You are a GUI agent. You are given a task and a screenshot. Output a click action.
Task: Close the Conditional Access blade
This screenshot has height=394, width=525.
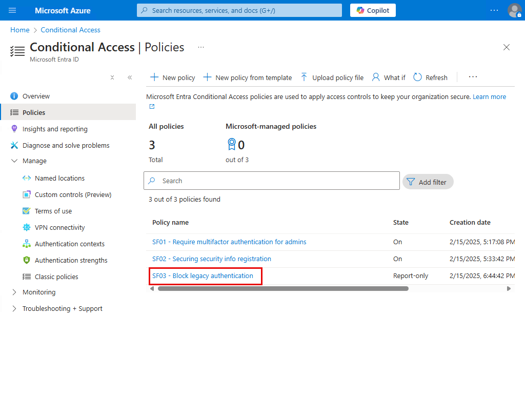click(x=506, y=47)
